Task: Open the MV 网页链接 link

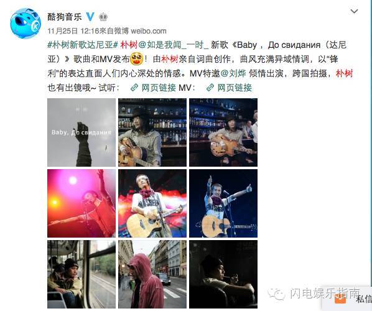Action: tap(229, 88)
